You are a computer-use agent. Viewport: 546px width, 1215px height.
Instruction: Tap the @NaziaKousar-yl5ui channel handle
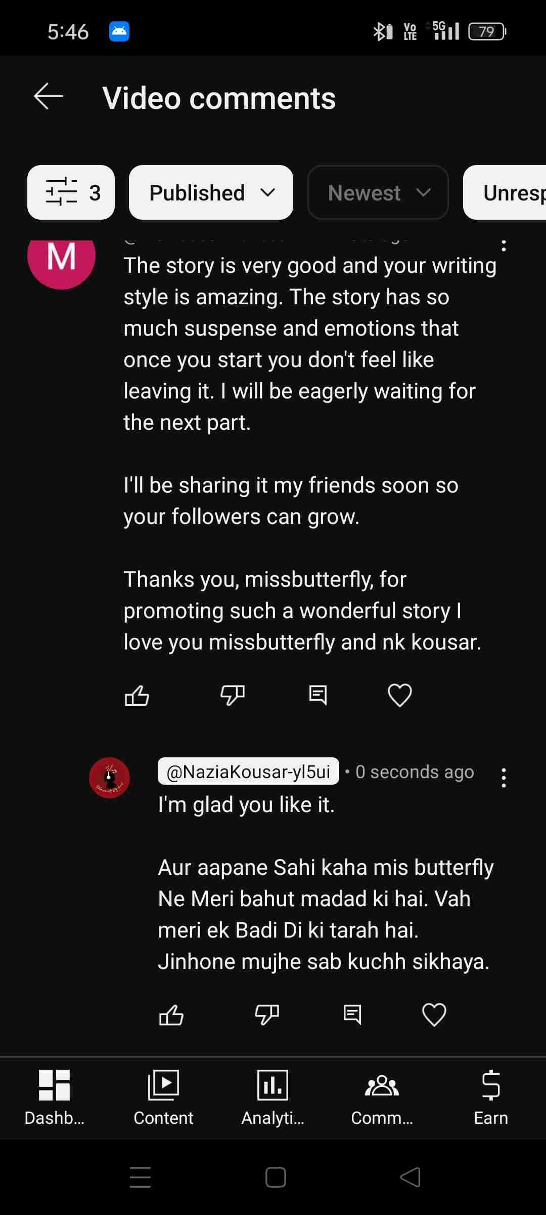pyautogui.click(x=248, y=772)
